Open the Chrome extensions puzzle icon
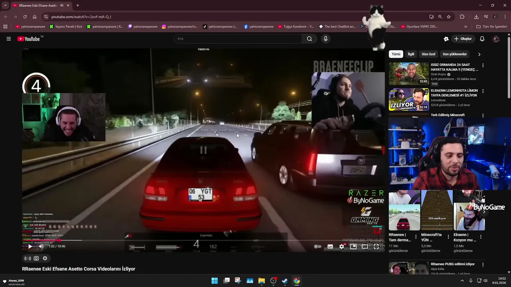 pyautogui.click(x=462, y=17)
